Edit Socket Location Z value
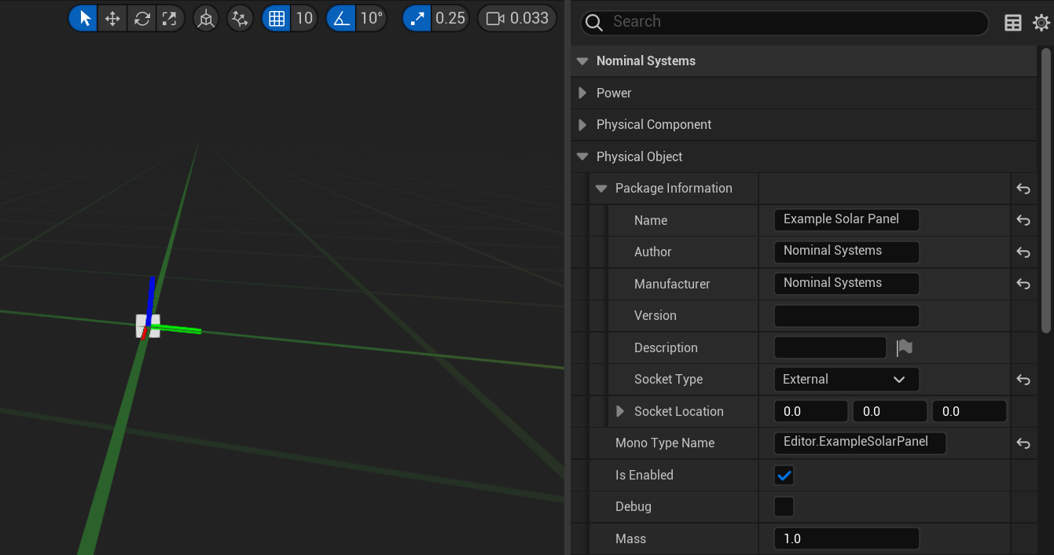Screen dimensions: 1054x555 969,411
